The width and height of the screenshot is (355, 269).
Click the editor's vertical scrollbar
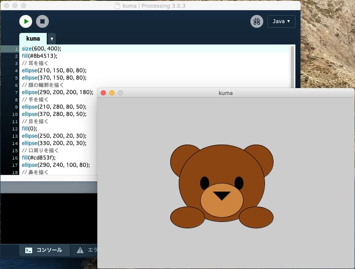tap(292, 64)
